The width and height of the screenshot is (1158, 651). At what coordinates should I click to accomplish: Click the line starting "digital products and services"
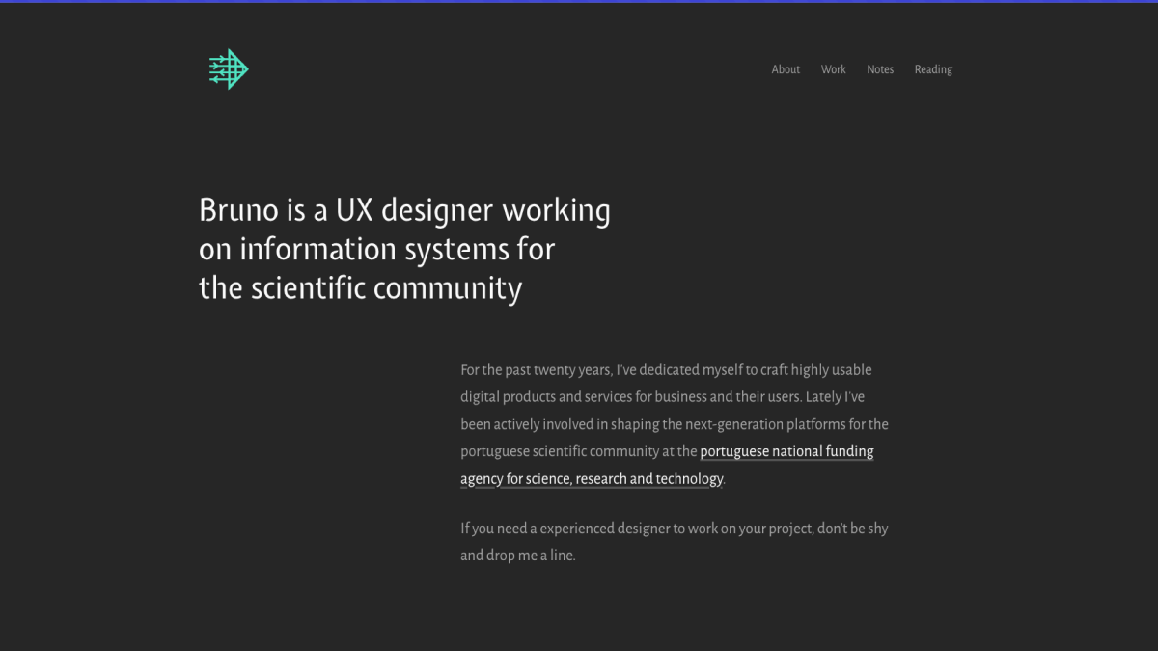662,397
